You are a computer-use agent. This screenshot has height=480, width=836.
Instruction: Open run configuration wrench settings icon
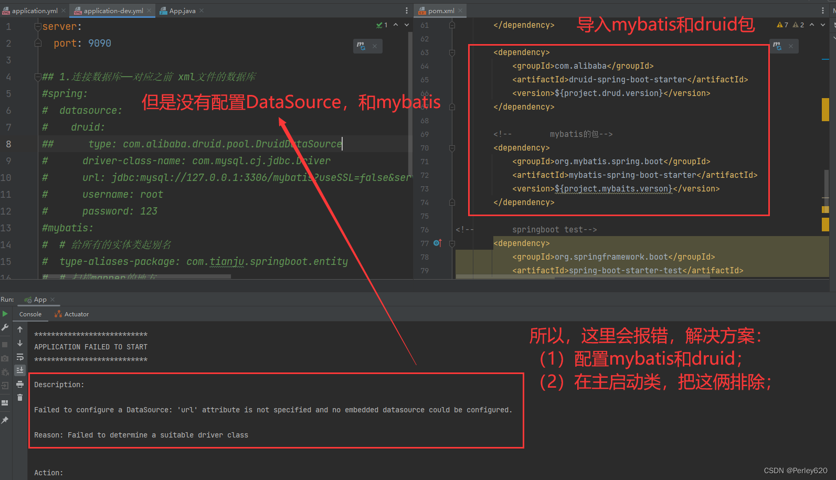tap(5, 327)
